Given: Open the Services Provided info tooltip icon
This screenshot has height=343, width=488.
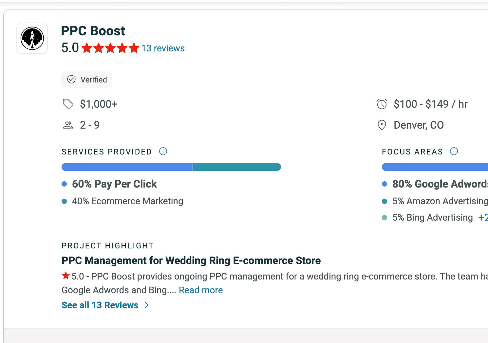Looking at the screenshot, I should click(163, 151).
